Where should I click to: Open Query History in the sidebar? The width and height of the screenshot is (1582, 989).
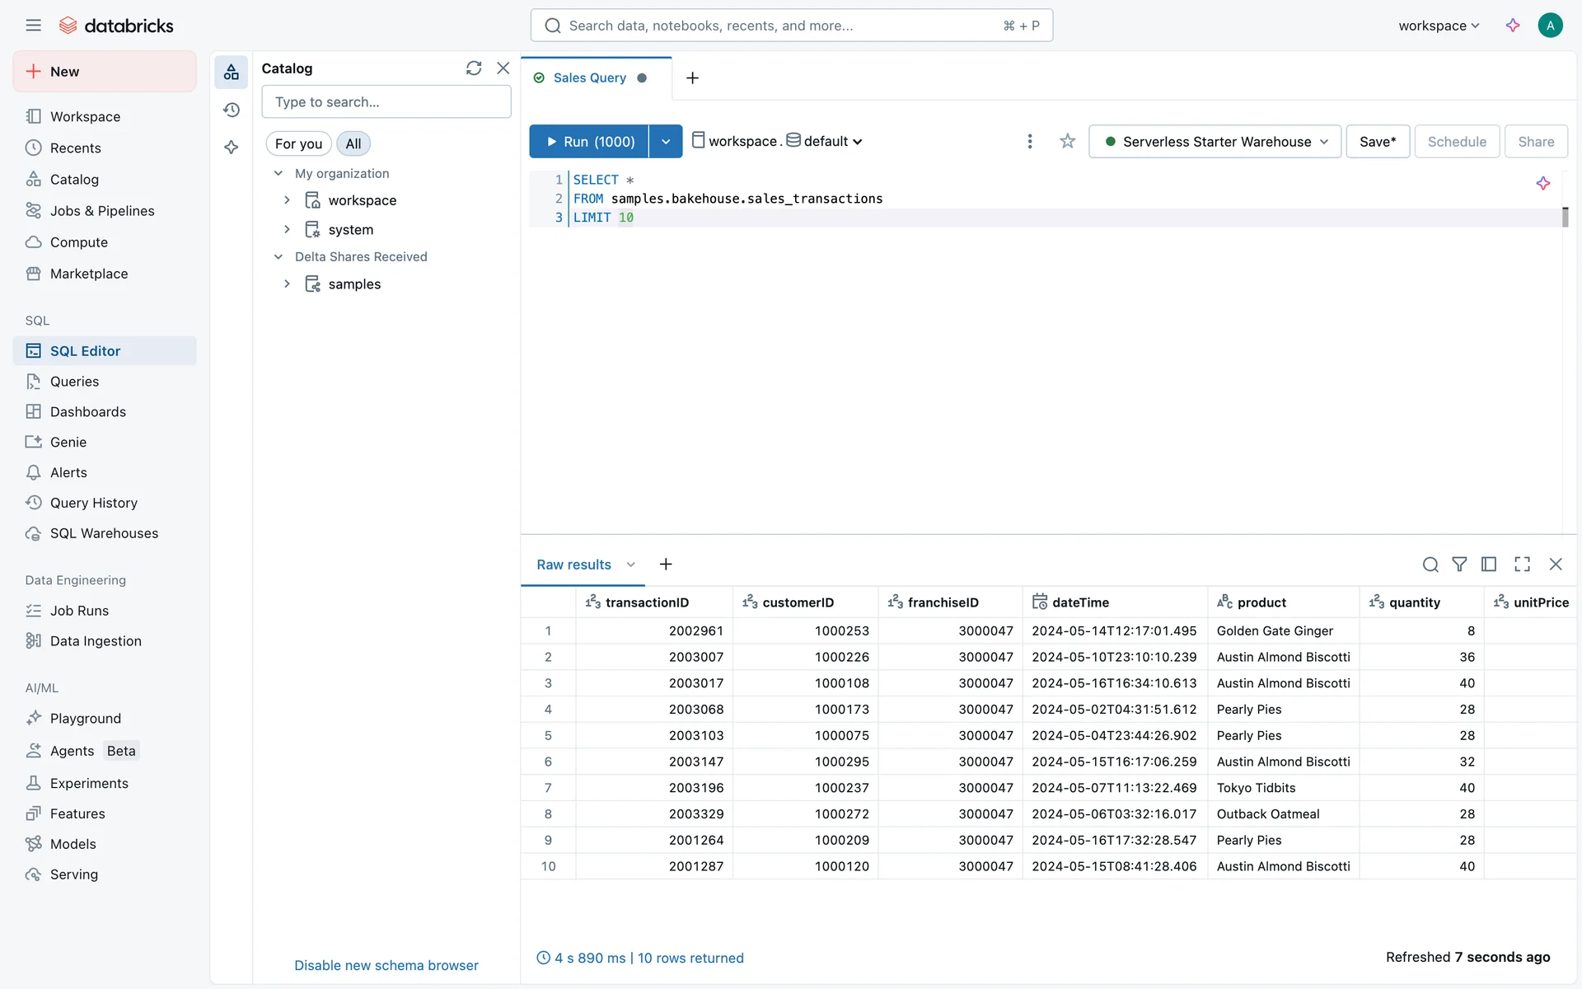click(93, 503)
